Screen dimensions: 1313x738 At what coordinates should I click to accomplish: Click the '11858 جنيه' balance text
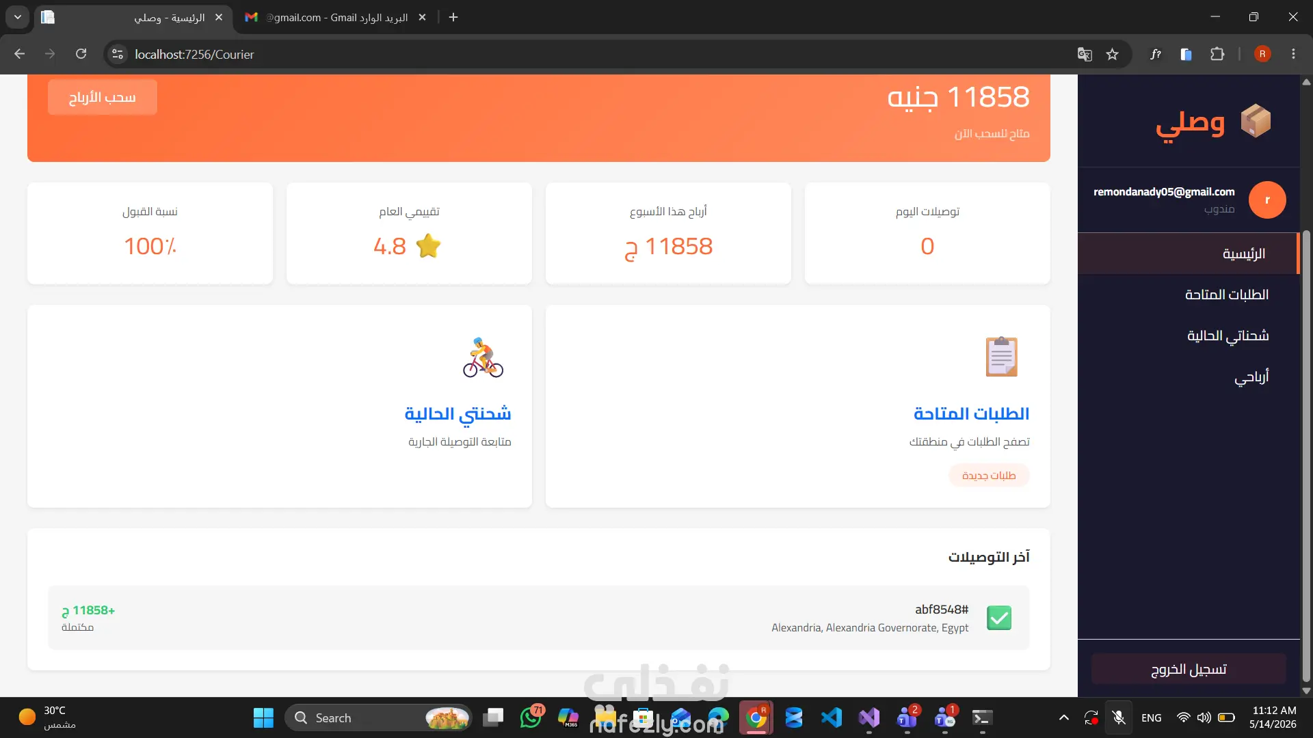tap(958, 97)
